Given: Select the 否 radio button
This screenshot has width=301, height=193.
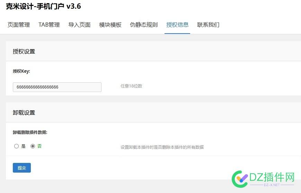Looking at the screenshot, I should tap(33, 146).
